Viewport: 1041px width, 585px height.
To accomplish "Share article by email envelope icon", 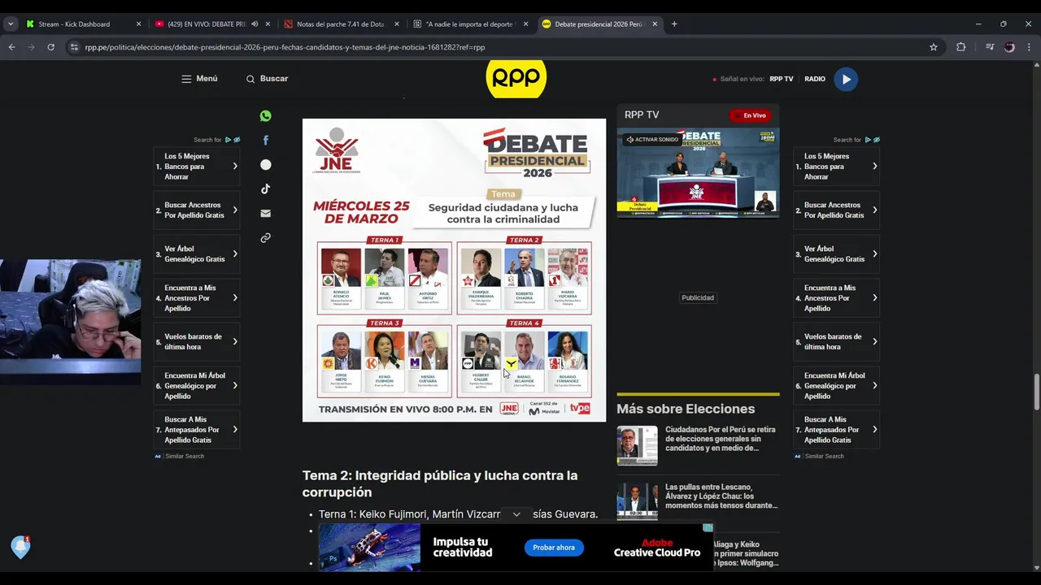I will (265, 214).
